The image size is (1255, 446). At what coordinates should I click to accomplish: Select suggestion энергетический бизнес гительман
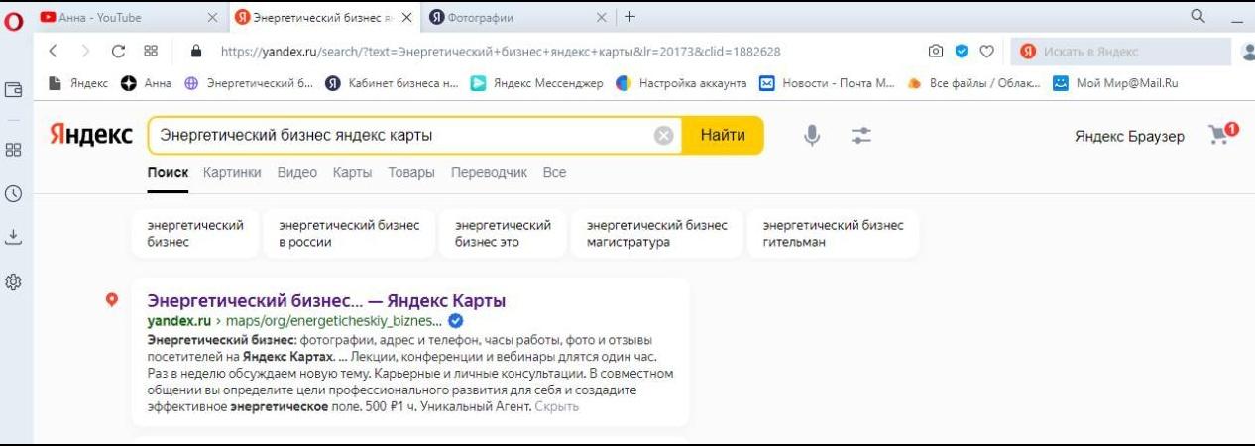(834, 234)
